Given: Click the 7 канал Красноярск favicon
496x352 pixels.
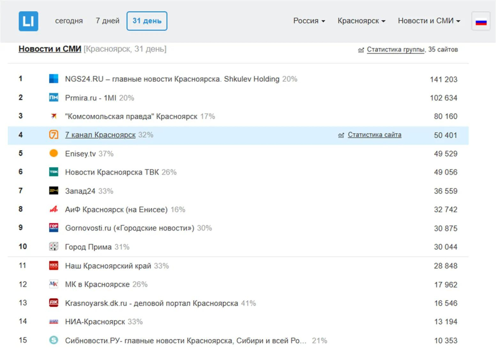Looking at the screenshot, I should click(x=54, y=135).
